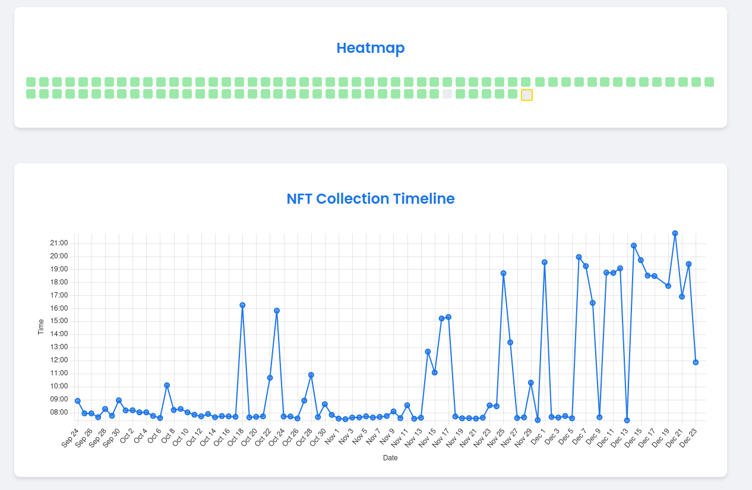Select Dec 14 point near 21:00
The width and height of the screenshot is (752, 490).
pyautogui.click(x=634, y=245)
